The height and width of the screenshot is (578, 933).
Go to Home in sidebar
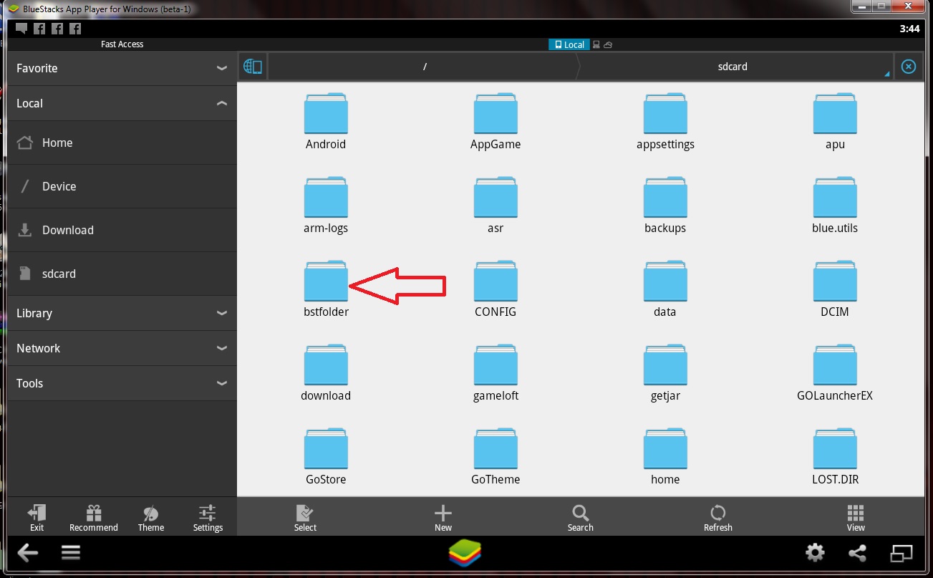tap(122, 143)
